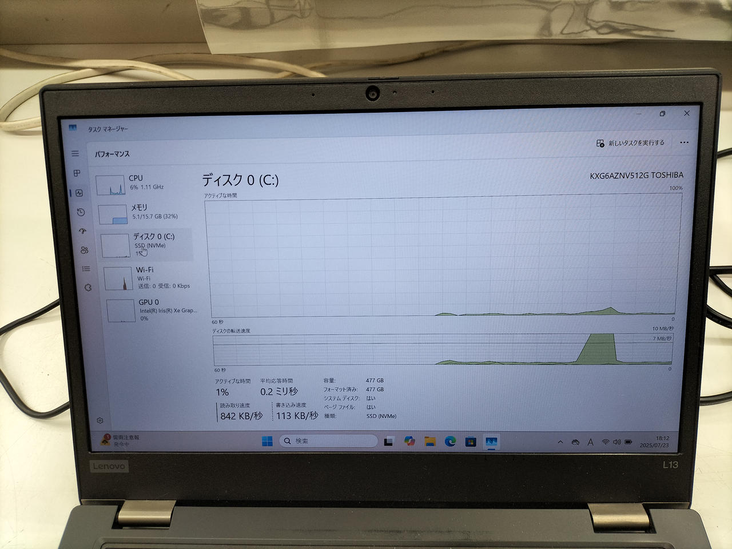The image size is (732, 549).
Task: Open the App history page icon
Action: 81,212
